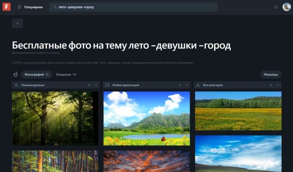Viewport: 293px width, 172px height.
Task: Open Дополнительные советы по поиску link
Action: pos(36,53)
